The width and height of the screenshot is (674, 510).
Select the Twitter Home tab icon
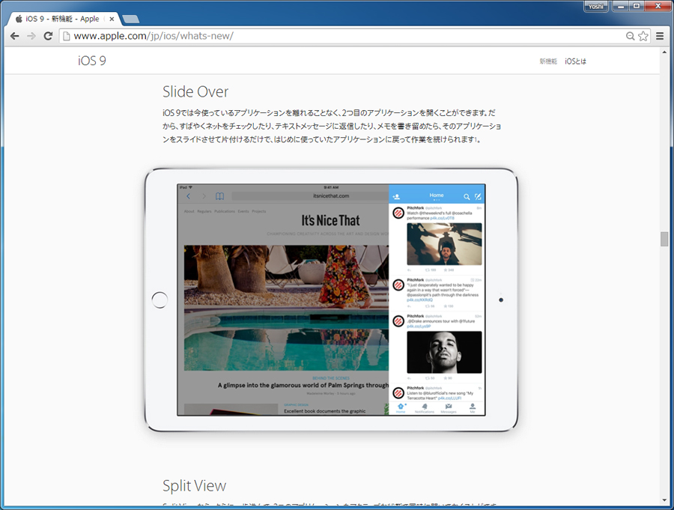pyautogui.click(x=401, y=407)
